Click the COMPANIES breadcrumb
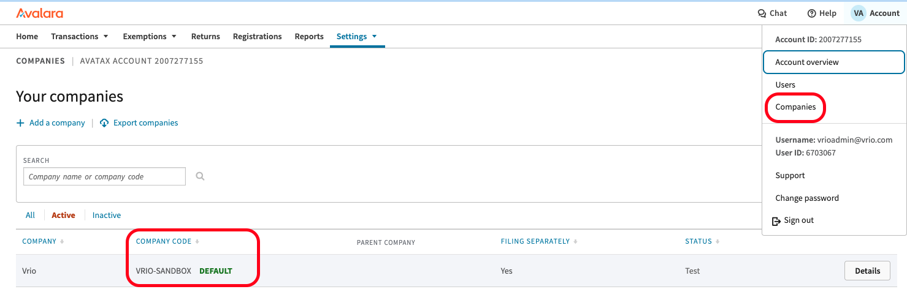 (40, 61)
